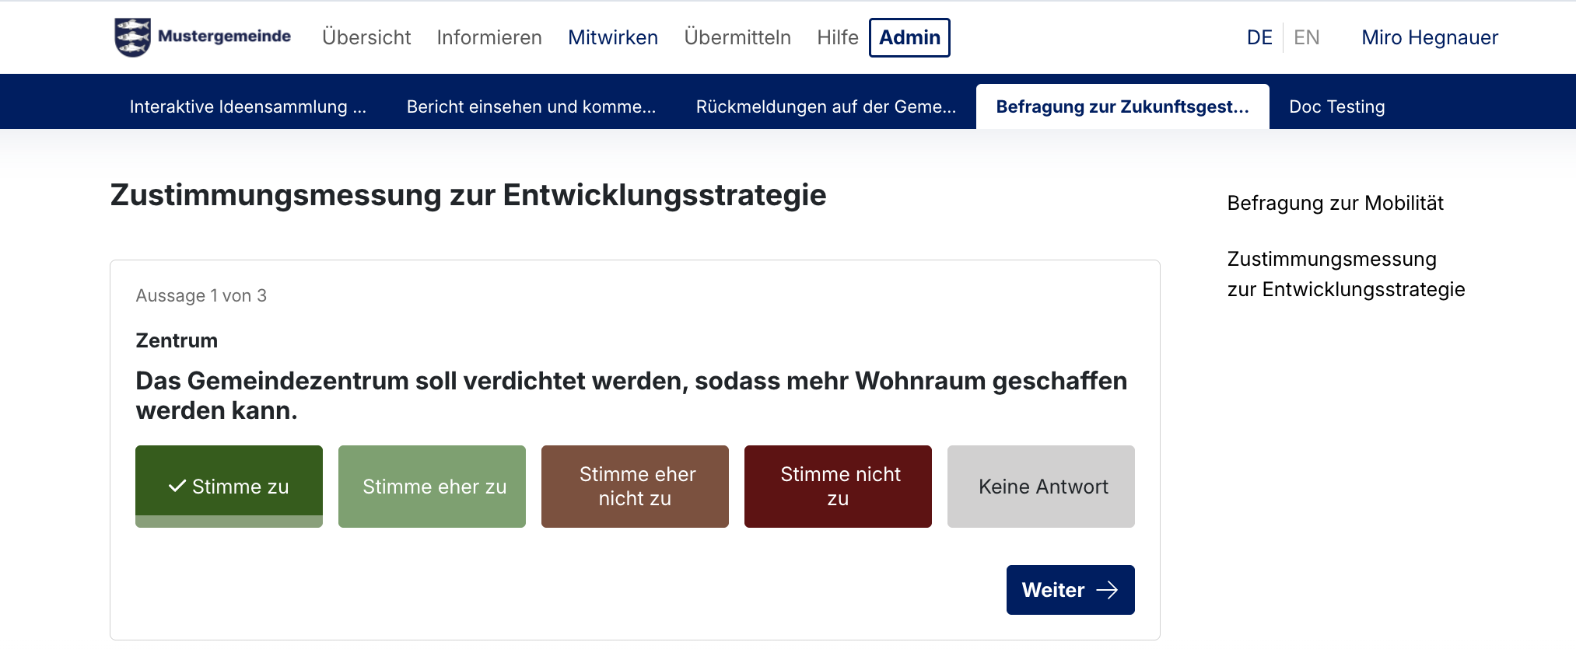Open the 'Bericht einsehen und komme...' tab
This screenshot has width=1576, height=656.
(x=531, y=106)
